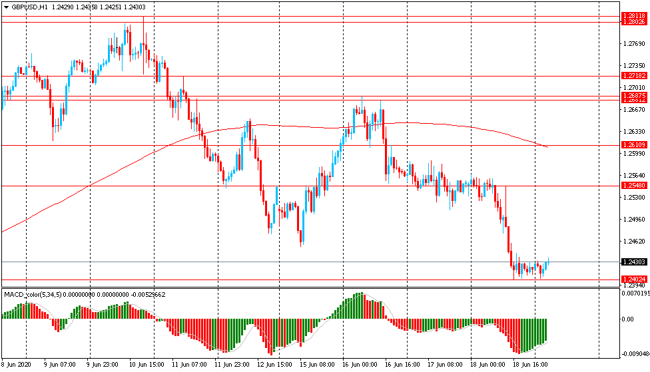The height and width of the screenshot is (372, 650).
Task: Click the 17 Jun 08:00 time label
Action: pyautogui.click(x=446, y=365)
